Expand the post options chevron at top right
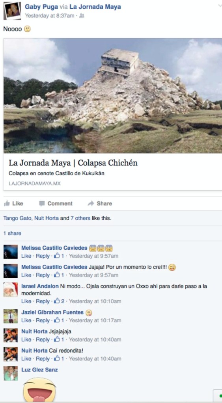 [x=220, y=6]
